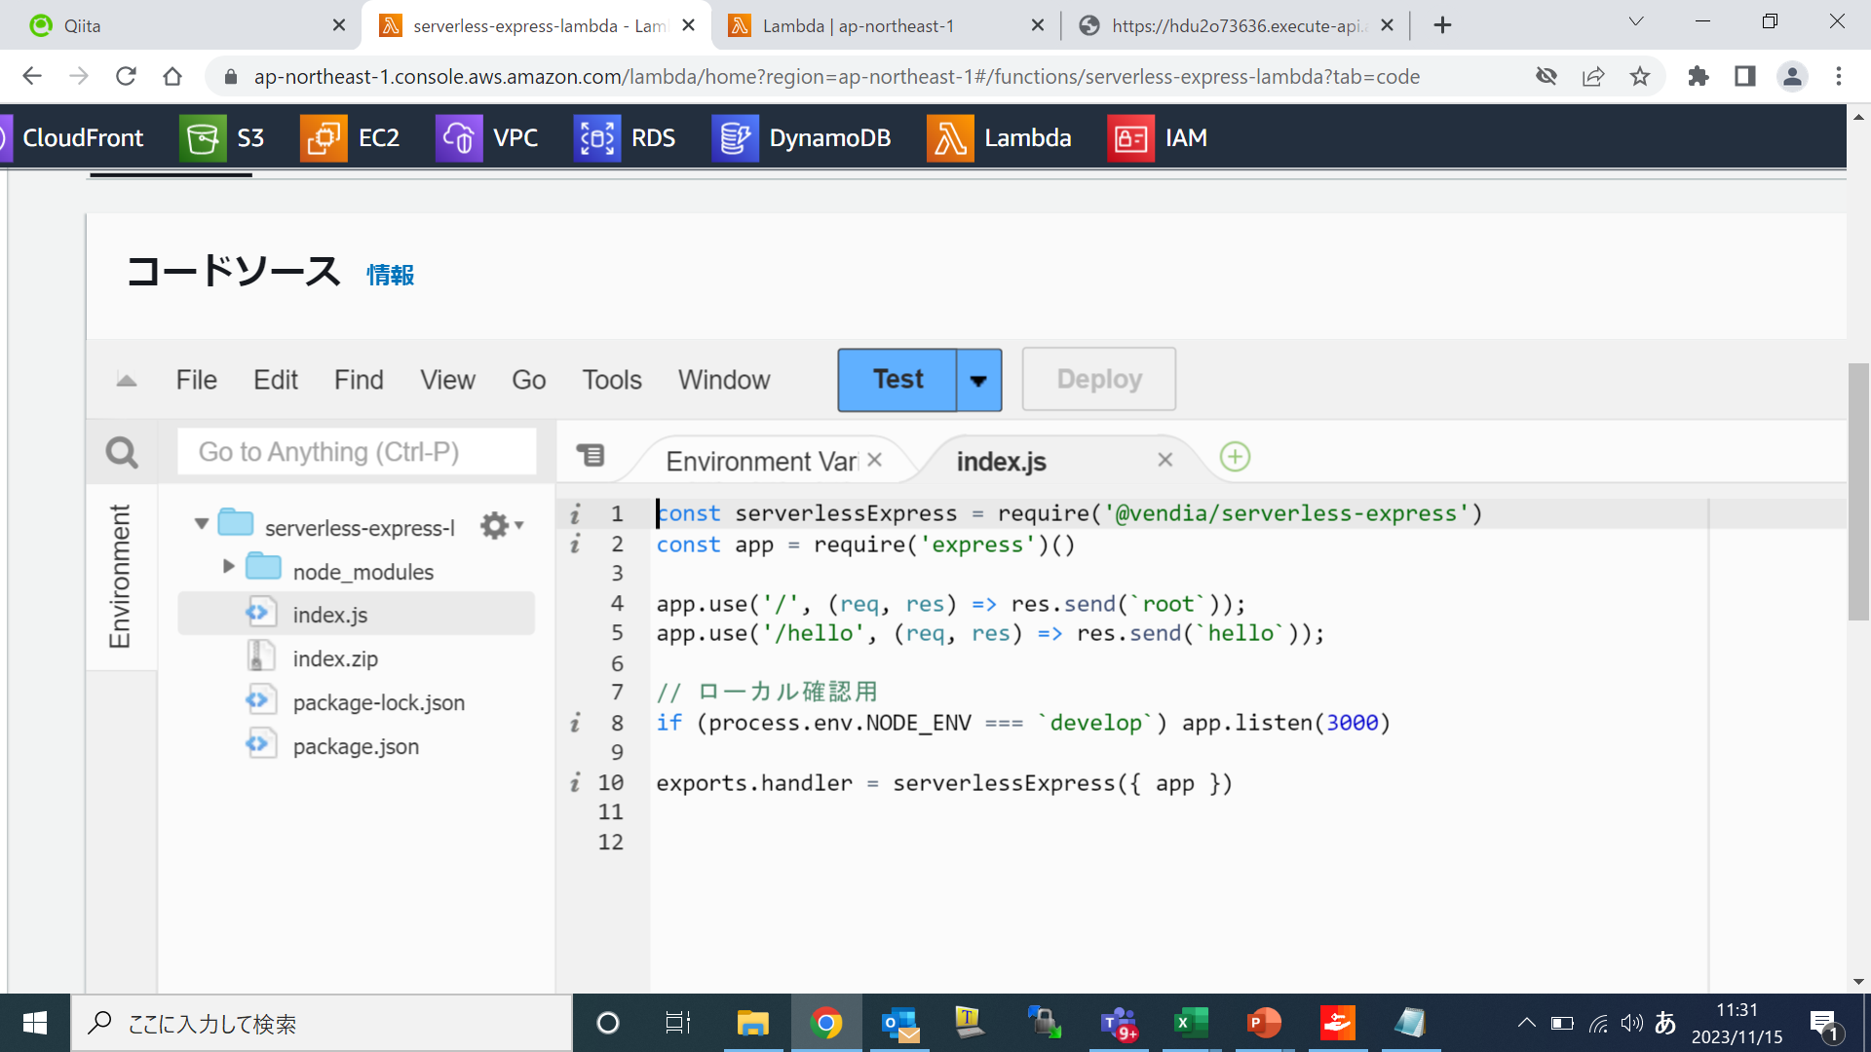Click the page vertical scrollbar thumb
The image size is (1871, 1052).
1858,492
